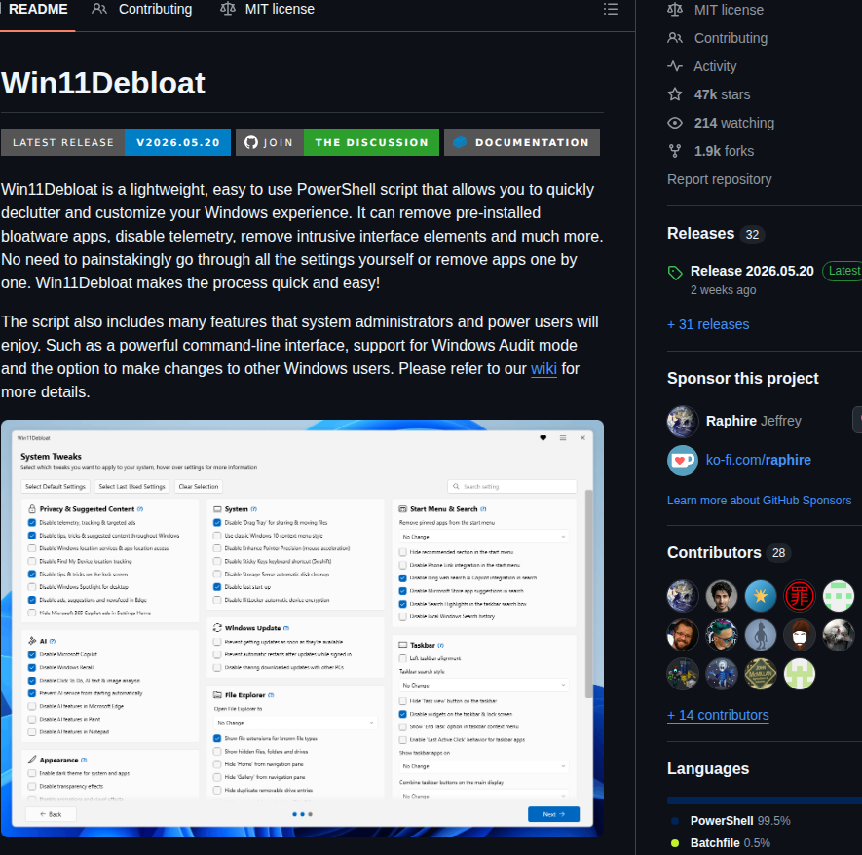Toggle the Disable fast start-up checkbox
Image resolution: width=862 pixels, height=855 pixels.
click(217, 587)
